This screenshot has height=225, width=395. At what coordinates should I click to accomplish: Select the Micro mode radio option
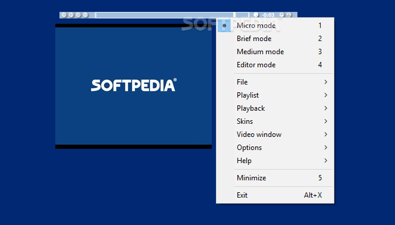tap(275, 26)
